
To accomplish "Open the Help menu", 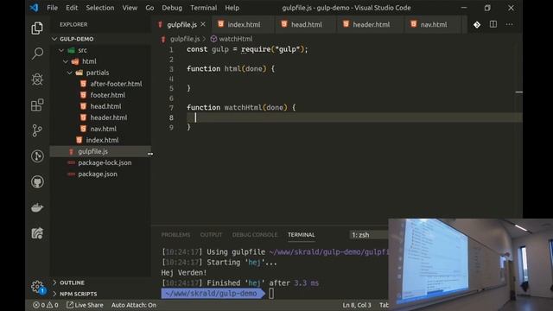I will point(232,8).
